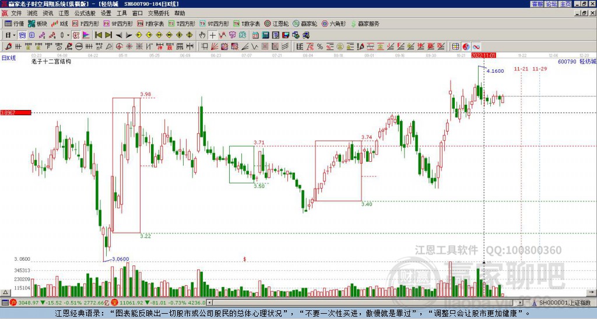Open the 浏览 menu
Viewport: 597px width, 319px height.
(x=32, y=13)
